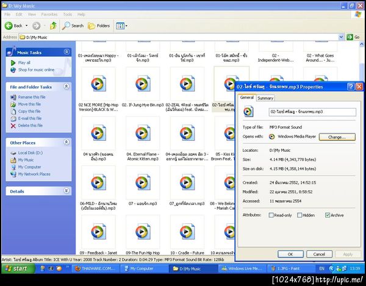Click the green Go arrow button

pyautogui.click(x=350, y=37)
